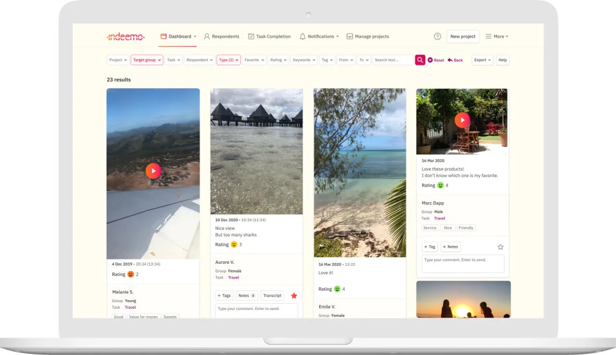Viewport: 616px width, 355px height.
Task: Open the overwater bungalows photo
Action: pos(256,152)
